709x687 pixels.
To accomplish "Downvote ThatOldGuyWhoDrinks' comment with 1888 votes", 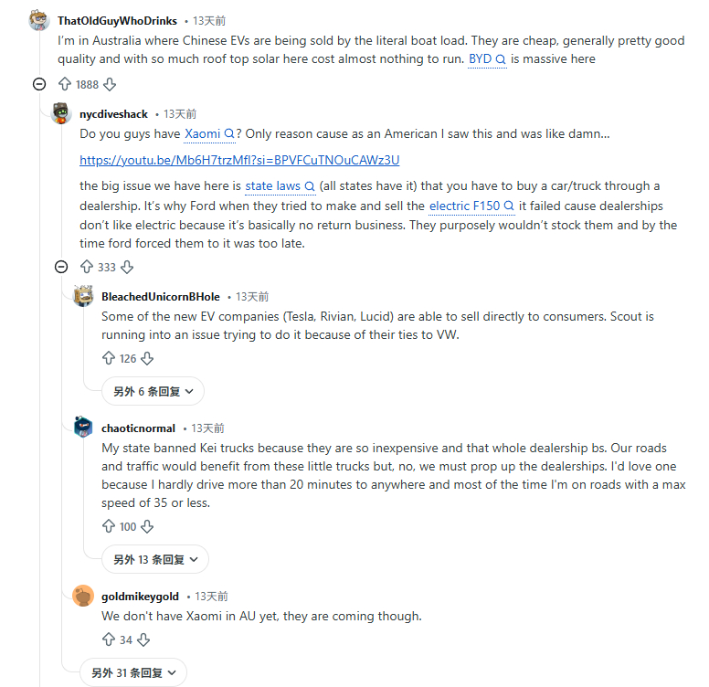I will [x=110, y=84].
